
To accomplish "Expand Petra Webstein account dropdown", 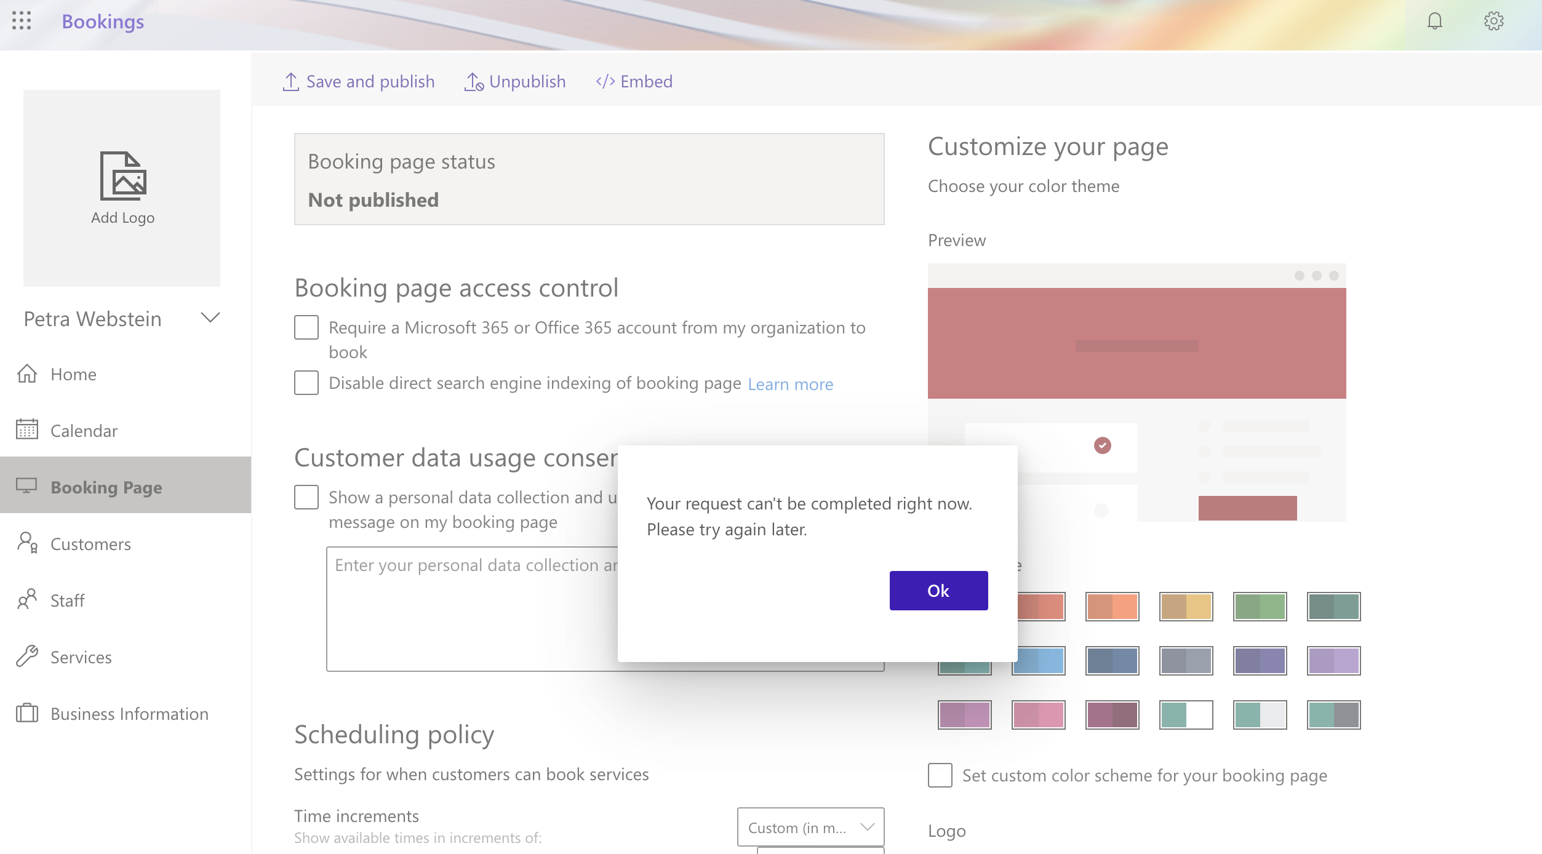I will tap(209, 317).
